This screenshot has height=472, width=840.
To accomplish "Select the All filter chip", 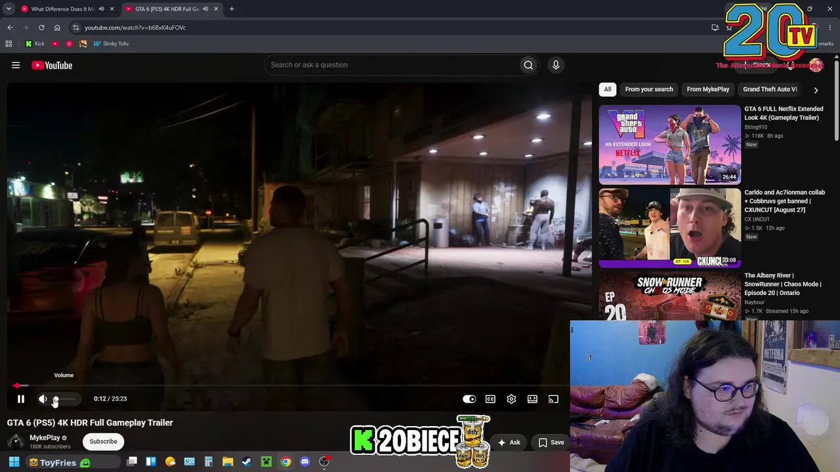I will 608,89.
